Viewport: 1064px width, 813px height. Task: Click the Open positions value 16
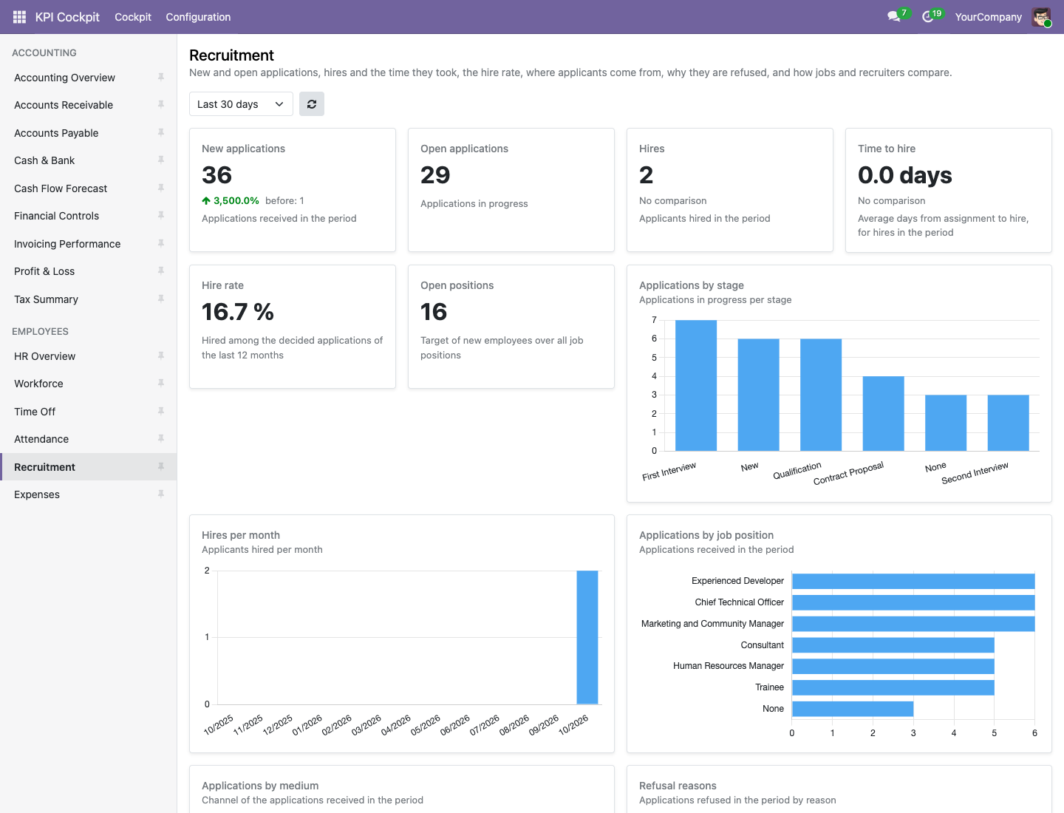point(434,312)
